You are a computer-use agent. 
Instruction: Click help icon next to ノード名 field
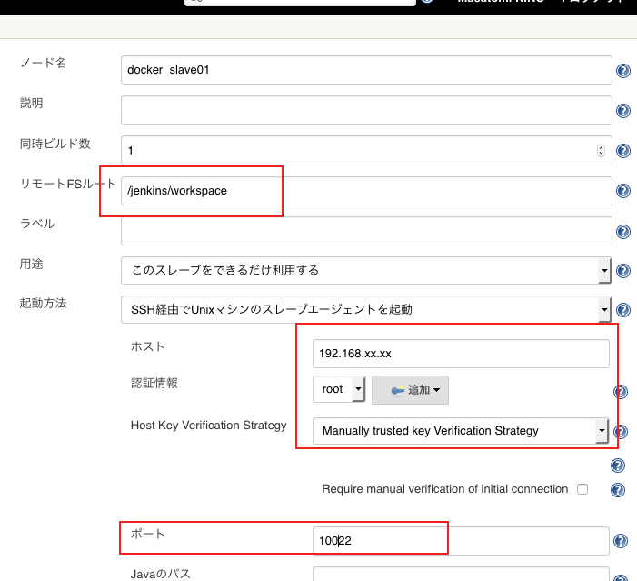[x=623, y=71]
